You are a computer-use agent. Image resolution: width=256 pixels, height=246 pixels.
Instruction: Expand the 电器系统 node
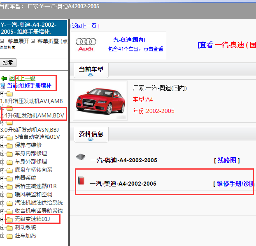pos(2,178)
